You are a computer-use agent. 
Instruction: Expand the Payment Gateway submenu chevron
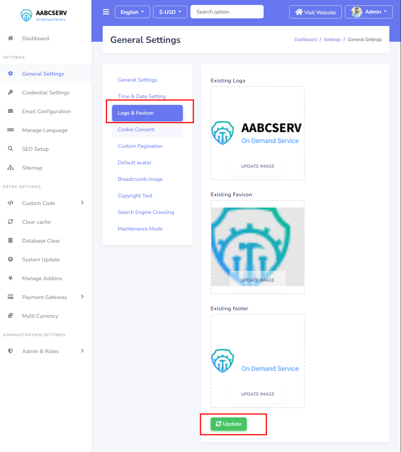click(x=82, y=297)
